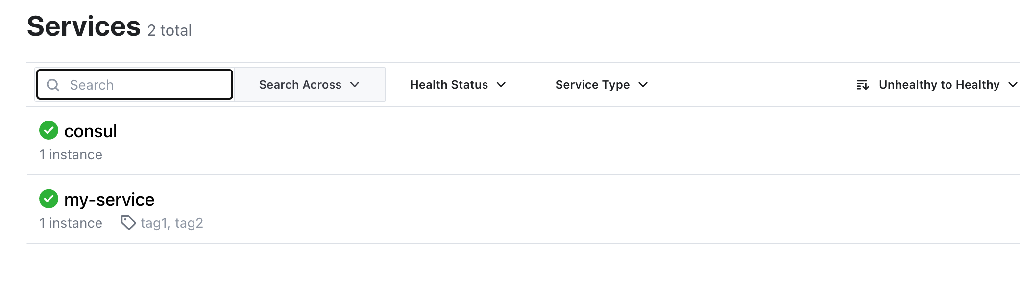Open the consul service link

coord(91,131)
